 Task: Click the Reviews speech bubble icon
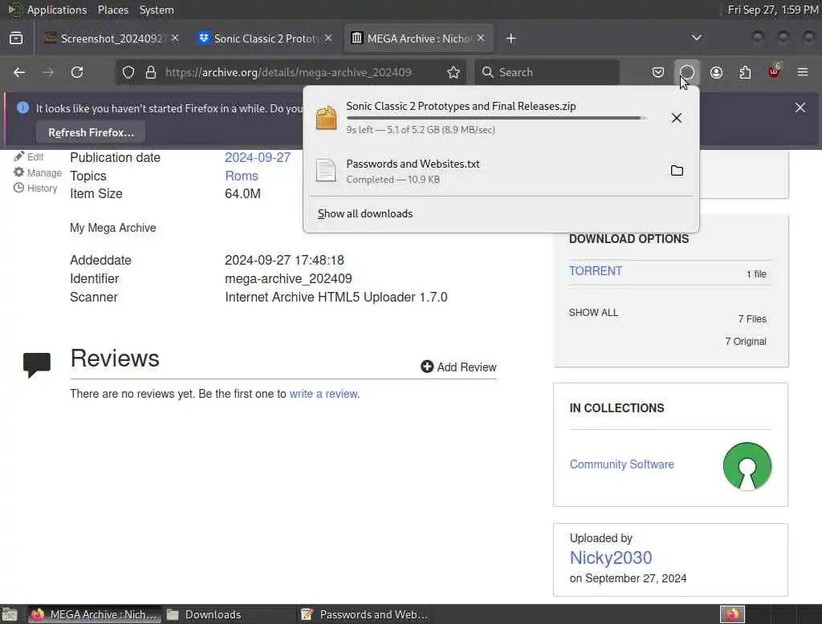click(37, 365)
